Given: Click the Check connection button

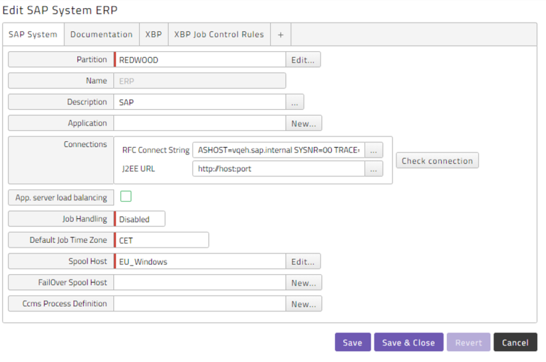Looking at the screenshot, I should (437, 160).
